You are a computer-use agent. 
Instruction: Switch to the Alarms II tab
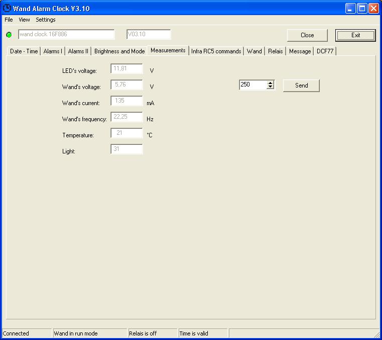(78, 51)
